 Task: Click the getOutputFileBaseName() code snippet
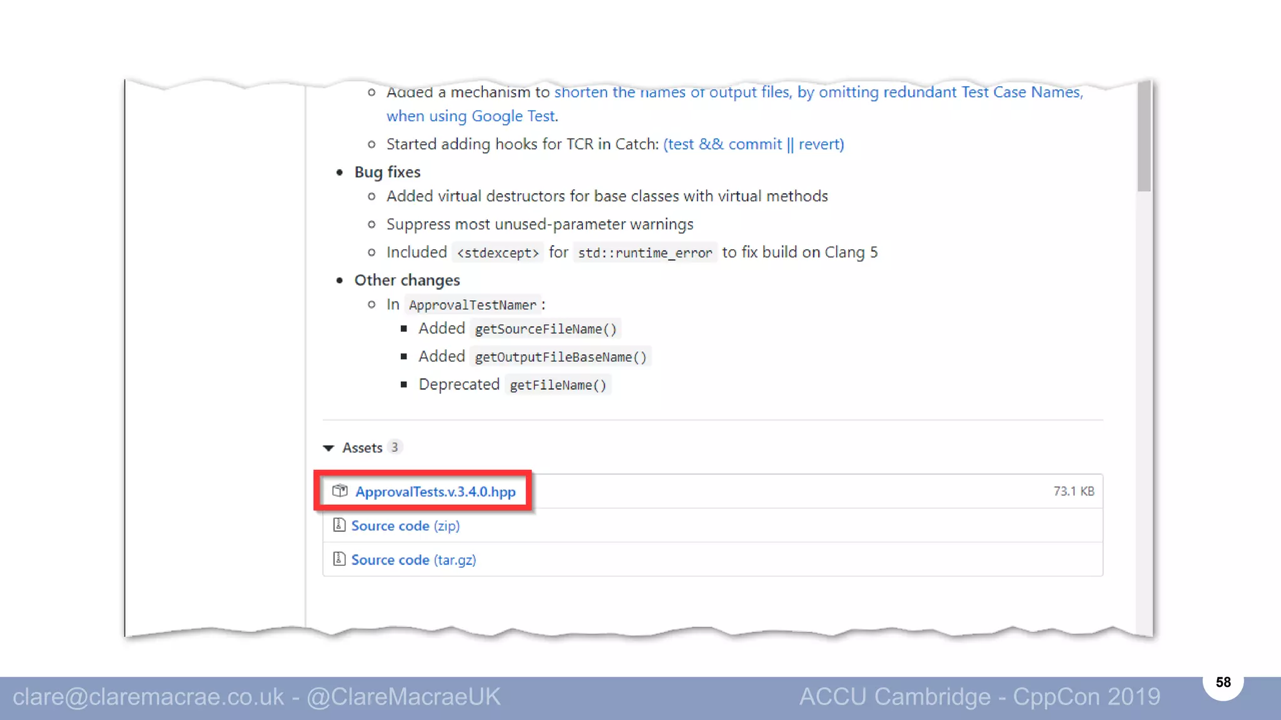[x=560, y=357]
